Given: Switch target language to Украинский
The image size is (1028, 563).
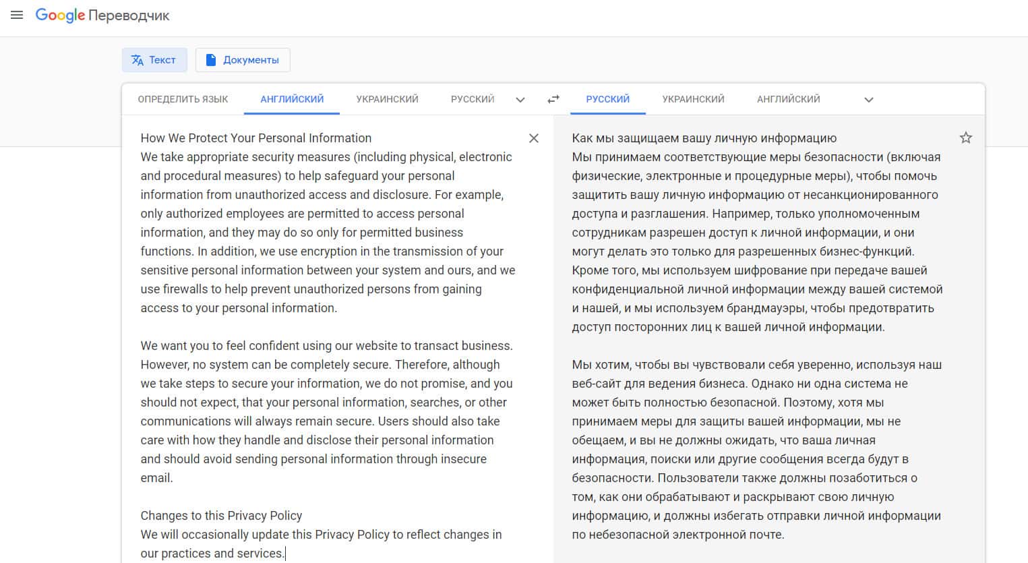Looking at the screenshot, I should [693, 99].
